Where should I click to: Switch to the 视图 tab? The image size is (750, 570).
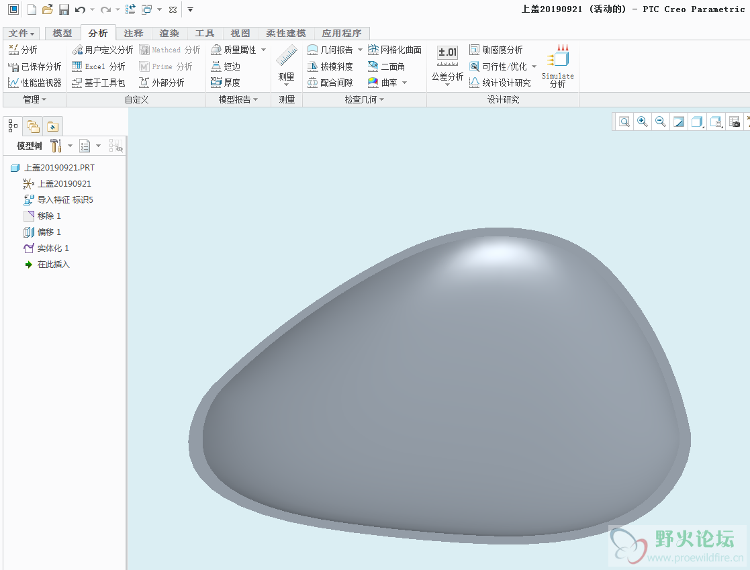click(x=240, y=33)
